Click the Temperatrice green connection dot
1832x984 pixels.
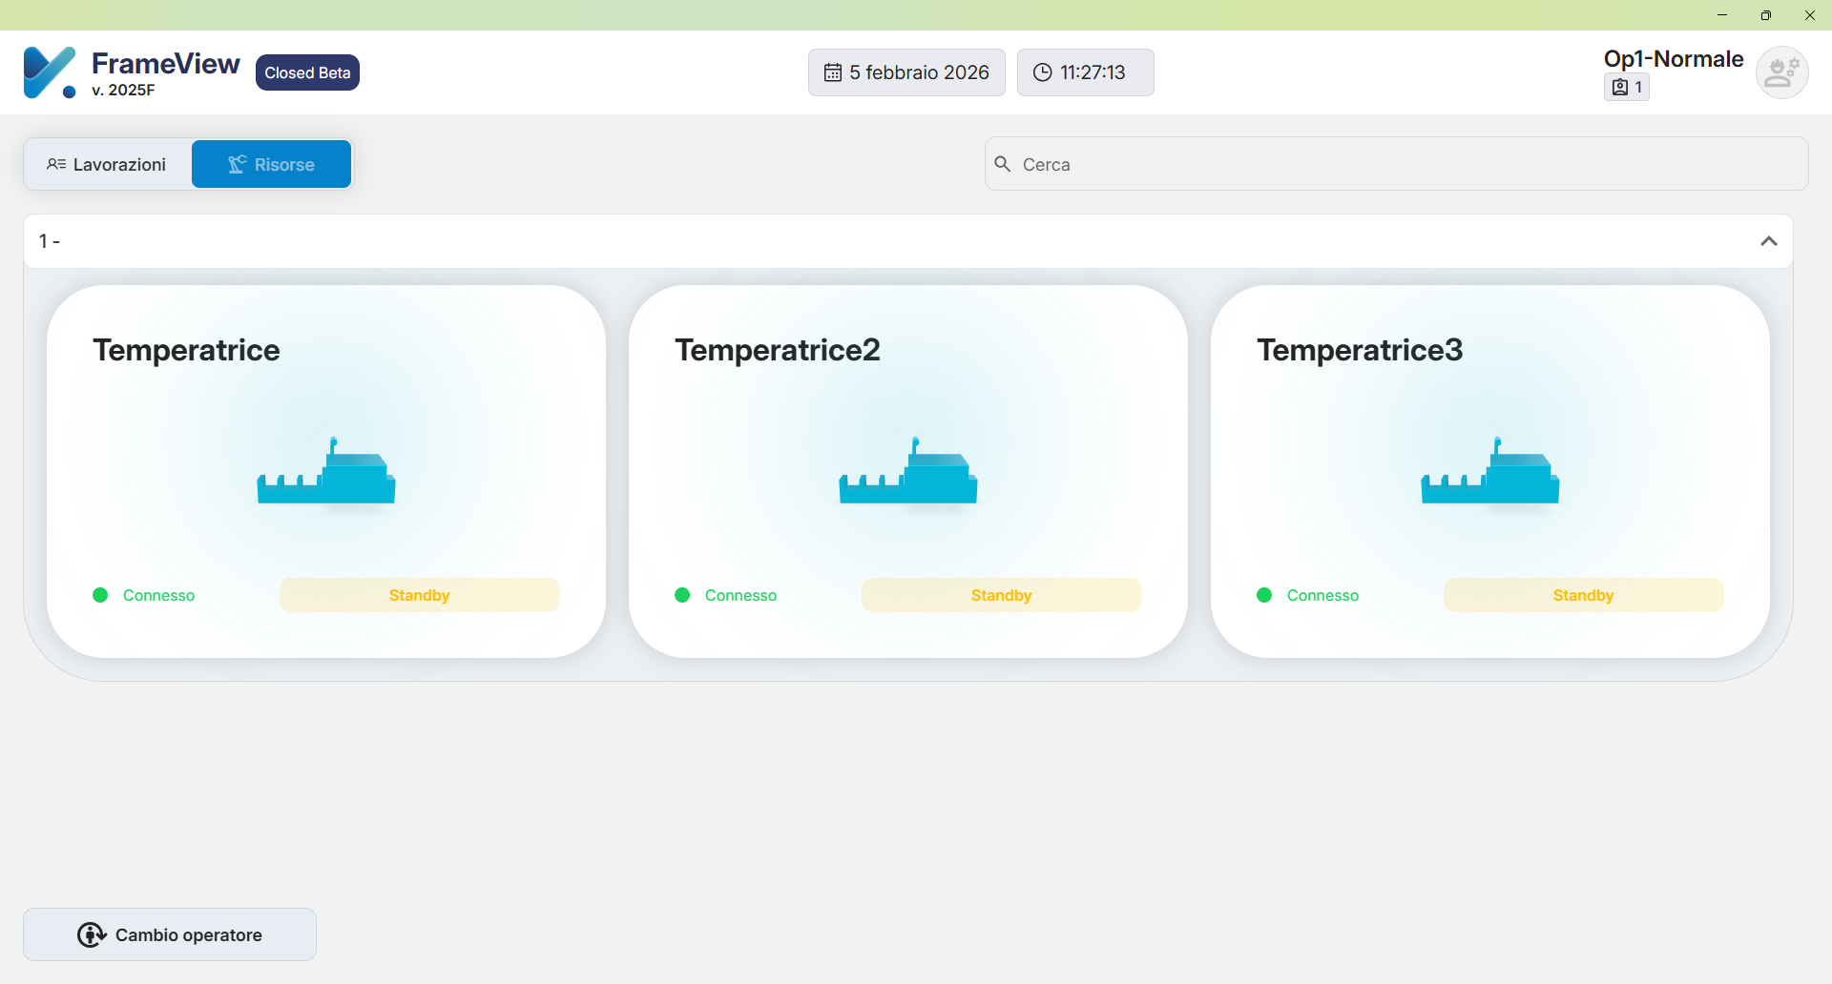[100, 595]
